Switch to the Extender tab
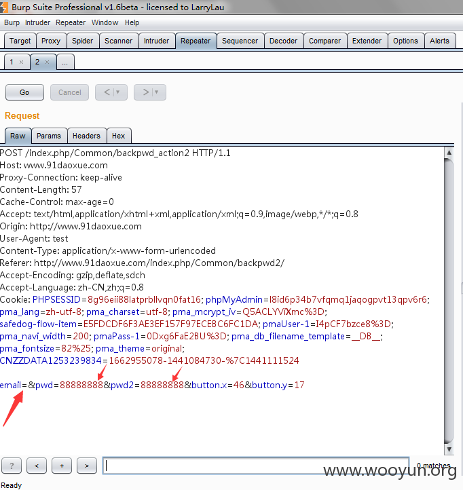The image size is (463, 490). tap(367, 41)
